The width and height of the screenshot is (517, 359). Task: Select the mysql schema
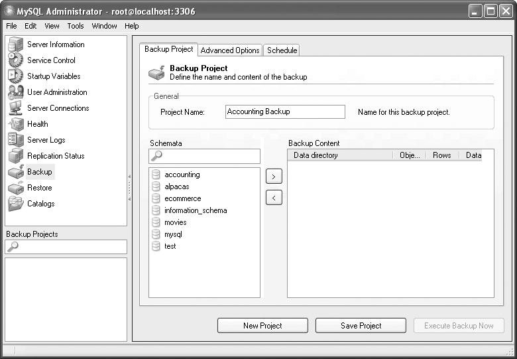pos(173,234)
